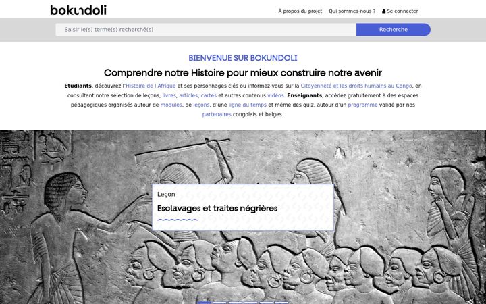Follow the cartes link
The height and width of the screenshot is (304, 486).
click(209, 95)
